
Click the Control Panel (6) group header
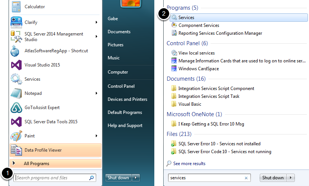pos(187,43)
